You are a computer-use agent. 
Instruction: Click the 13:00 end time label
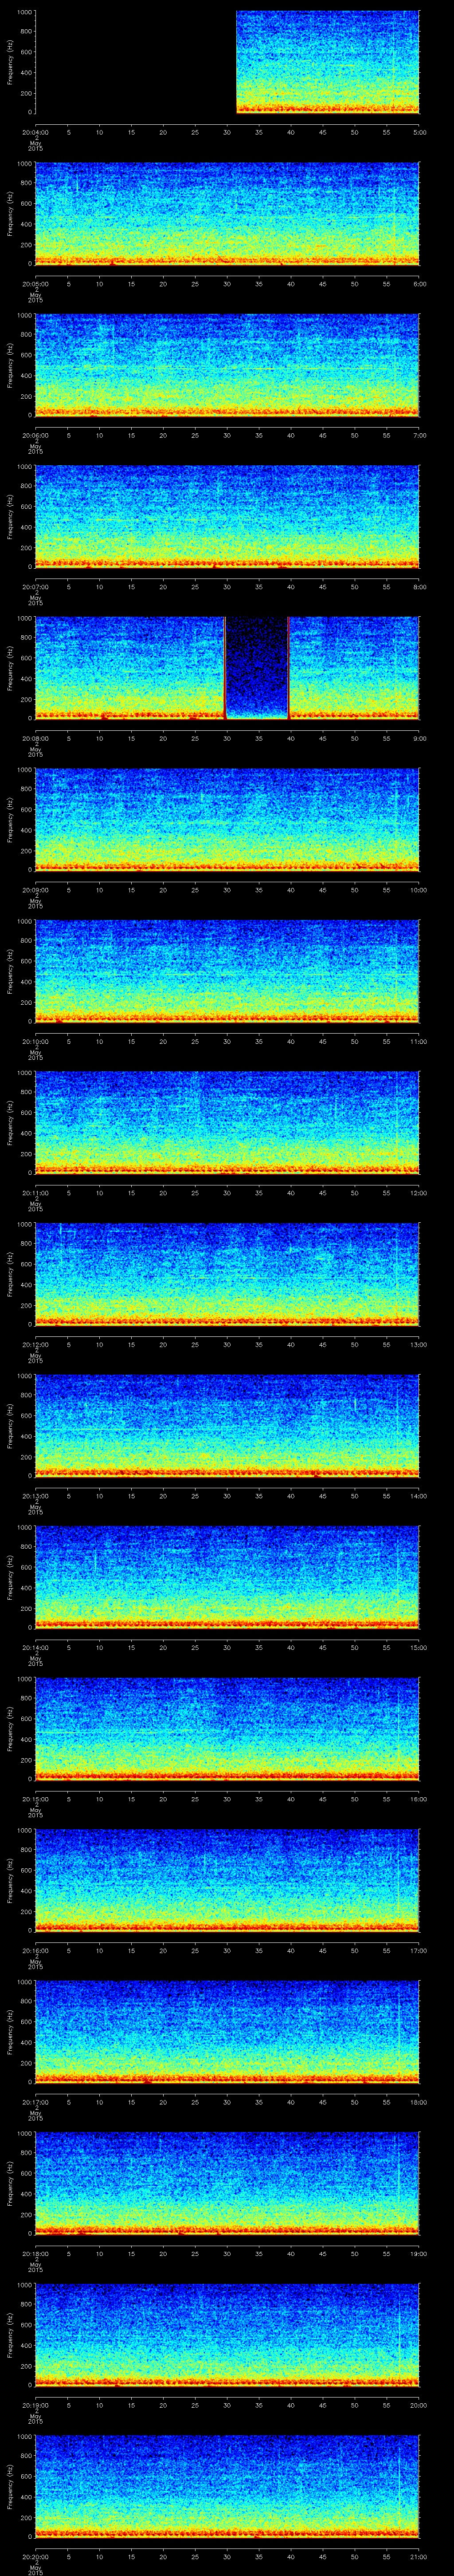pyautogui.click(x=419, y=1344)
